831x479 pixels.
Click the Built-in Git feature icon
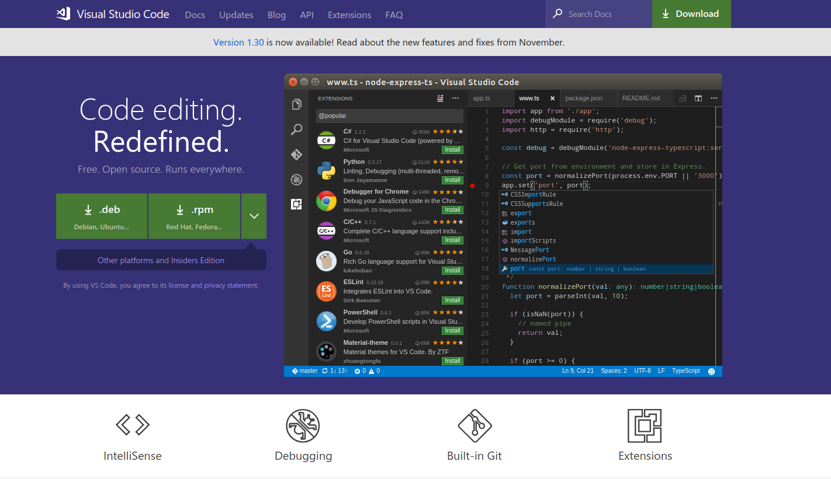click(475, 425)
